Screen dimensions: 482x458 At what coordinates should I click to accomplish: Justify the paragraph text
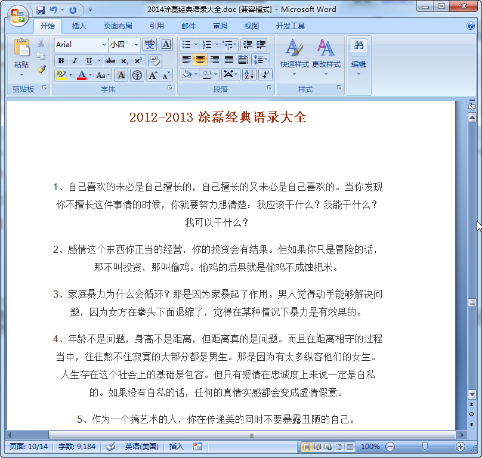pyautogui.click(x=228, y=59)
